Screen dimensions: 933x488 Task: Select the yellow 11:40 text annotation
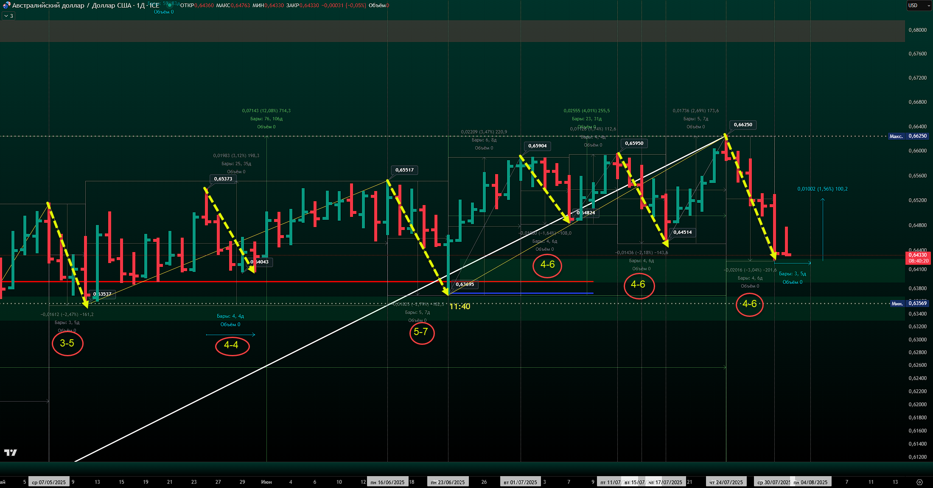tap(460, 306)
